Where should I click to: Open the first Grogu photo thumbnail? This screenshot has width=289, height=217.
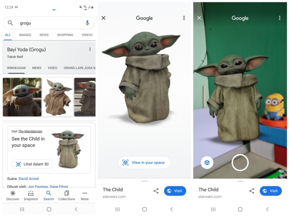(x=22, y=97)
